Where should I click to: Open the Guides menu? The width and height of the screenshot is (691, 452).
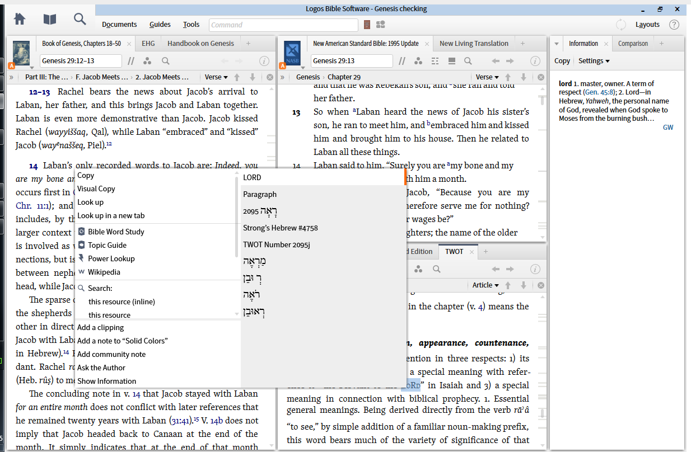[160, 25]
